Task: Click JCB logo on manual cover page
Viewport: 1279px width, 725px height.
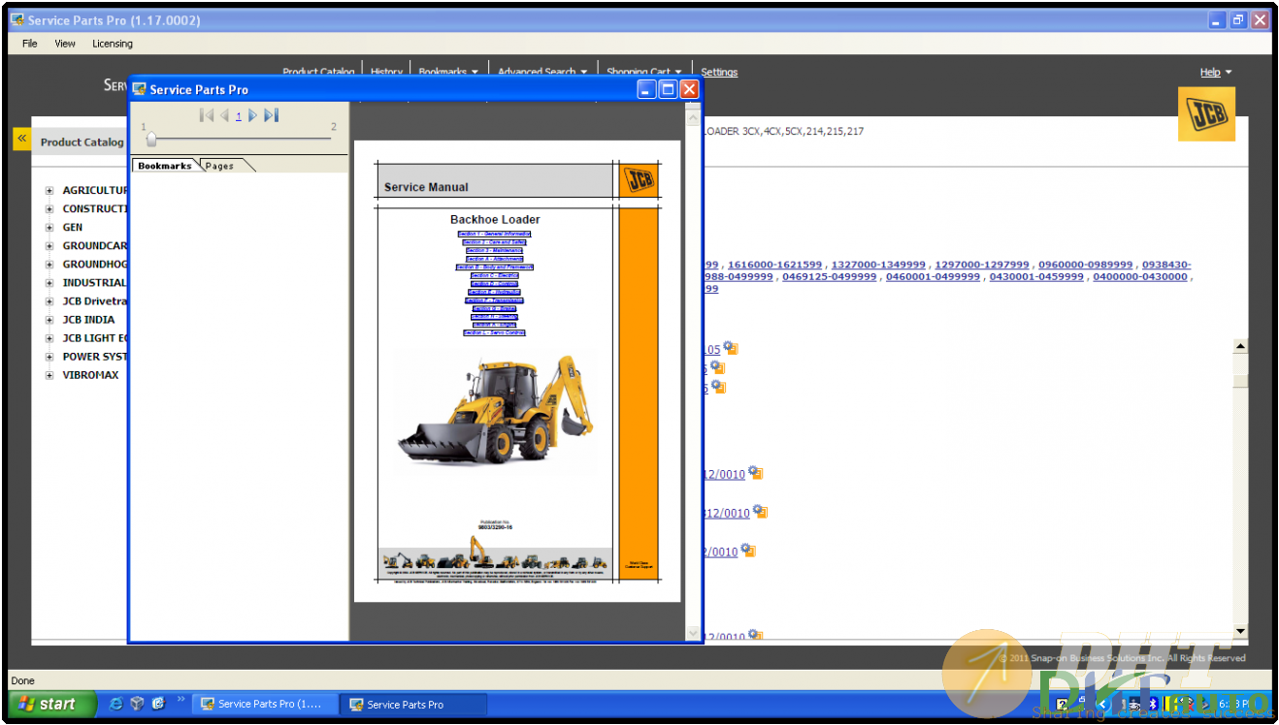Action: point(639,180)
